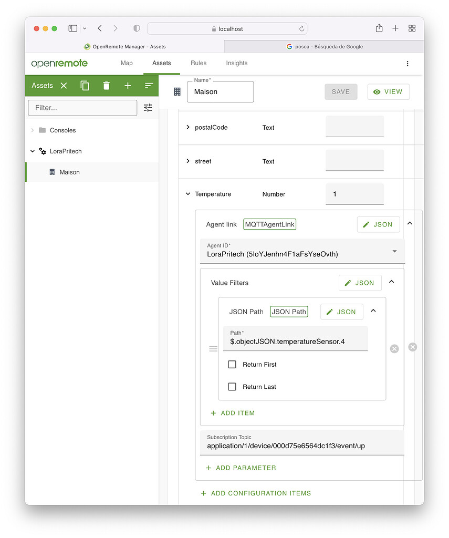Remove the JSON Path filter with circled X icon
Screen dimensions: 449x538
coord(394,348)
